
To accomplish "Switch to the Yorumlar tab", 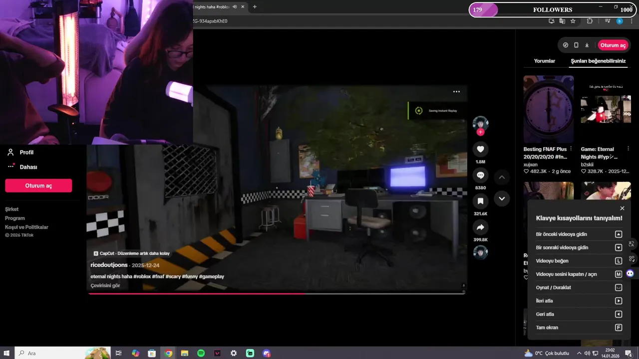I will point(545,61).
